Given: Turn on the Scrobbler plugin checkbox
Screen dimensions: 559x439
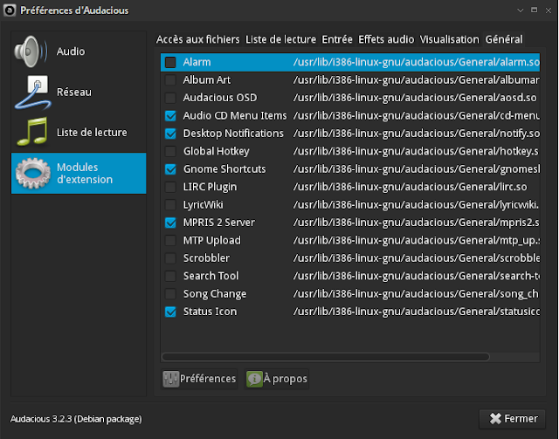Looking at the screenshot, I should 170,258.
